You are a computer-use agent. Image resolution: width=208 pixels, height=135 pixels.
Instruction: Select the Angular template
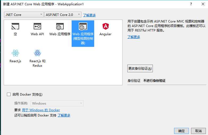click(x=106, y=29)
